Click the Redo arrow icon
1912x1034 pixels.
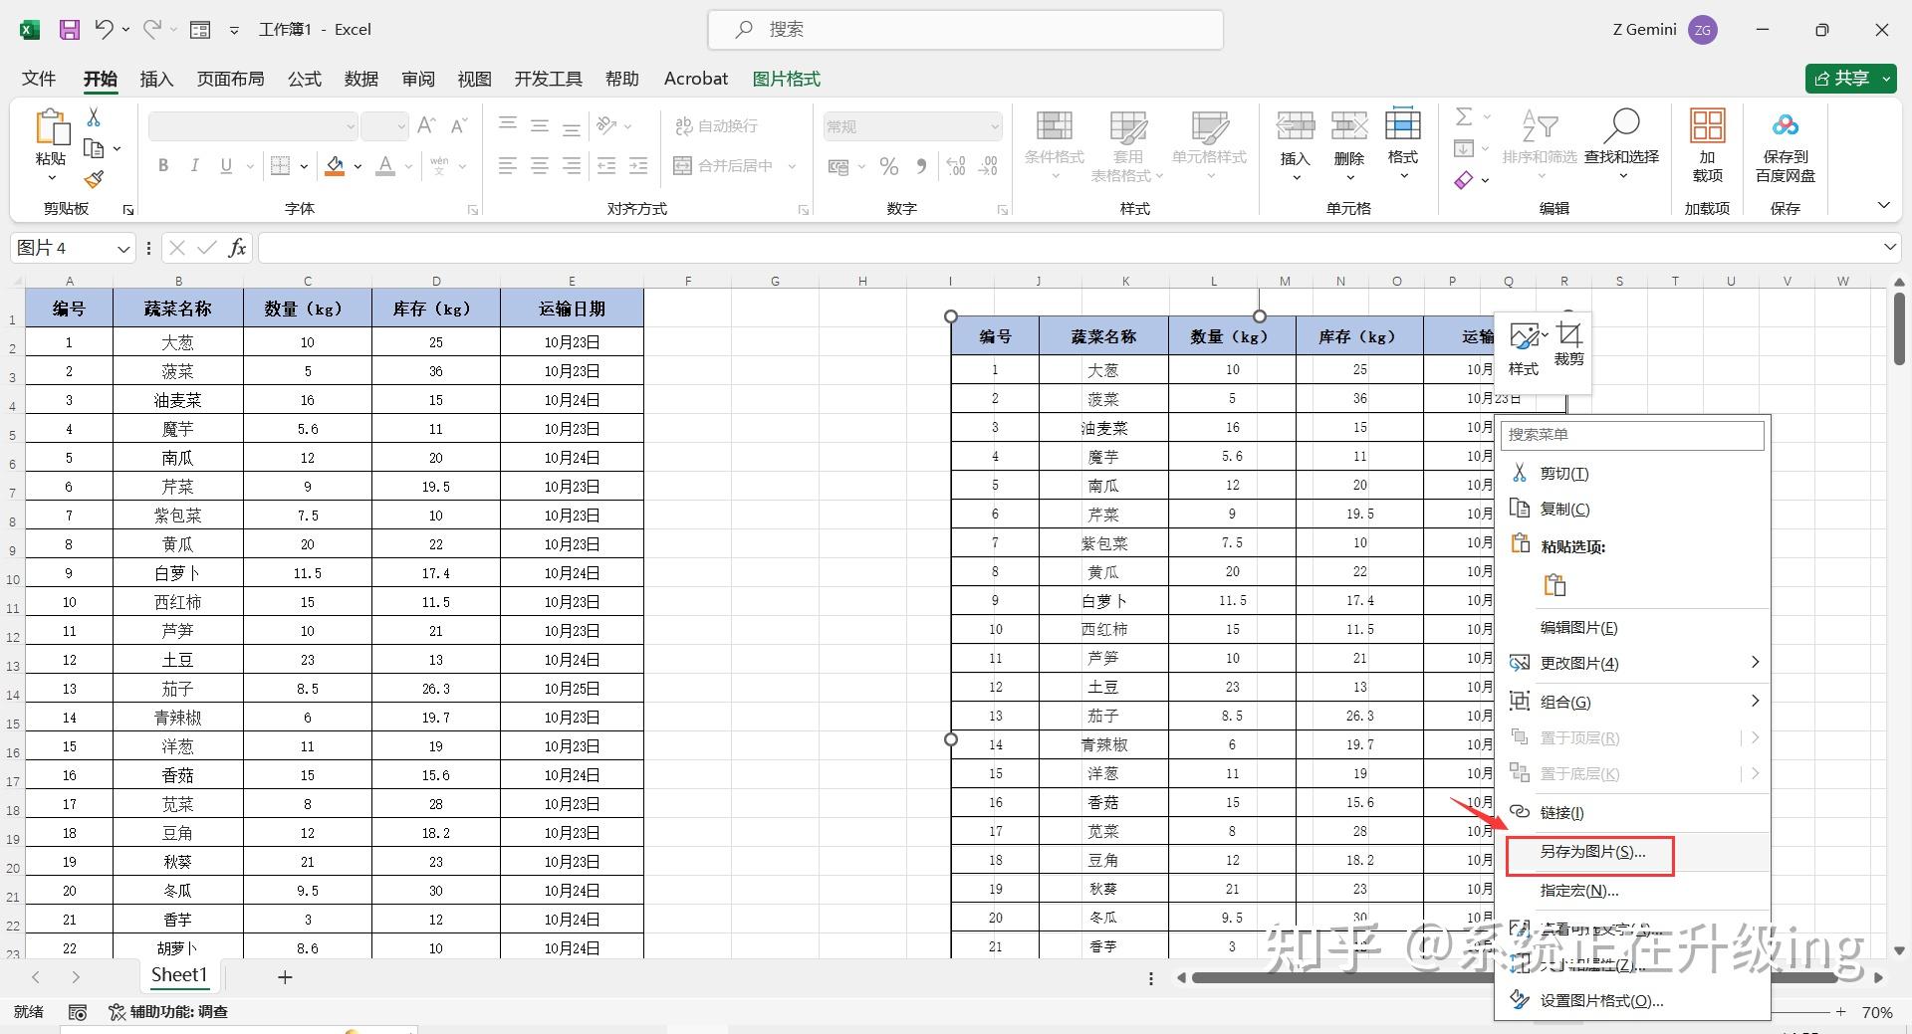pyautogui.click(x=151, y=30)
